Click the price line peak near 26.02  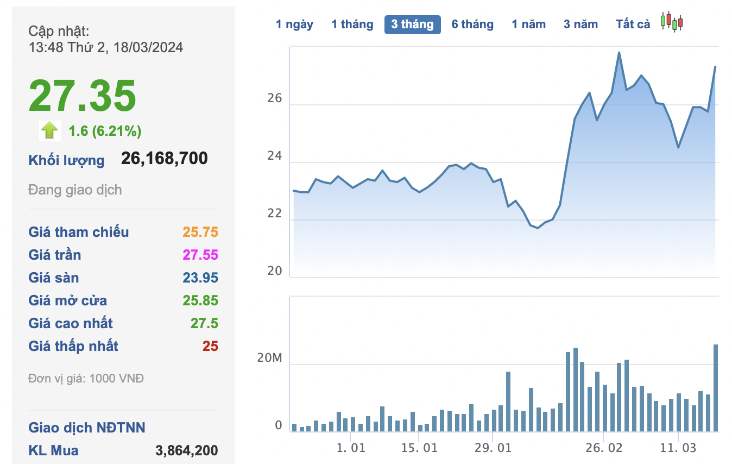[x=619, y=53]
